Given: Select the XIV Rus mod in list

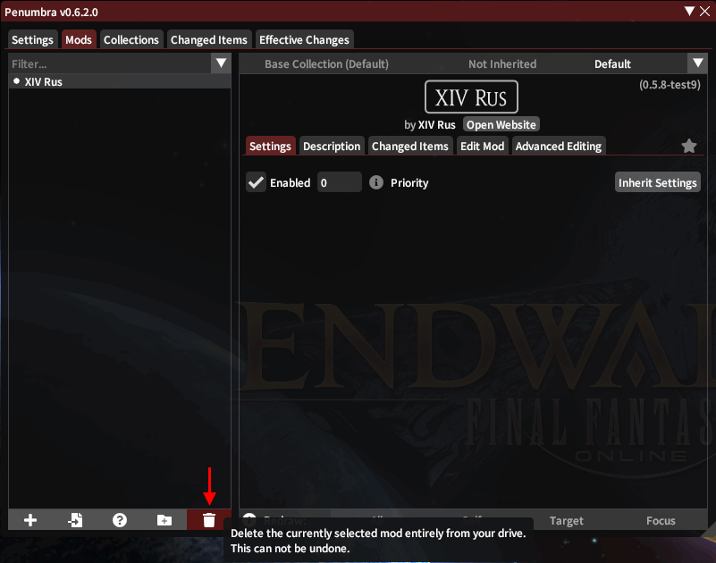Looking at the screenshot, I should pyautogui.click(x=120, y=81).
